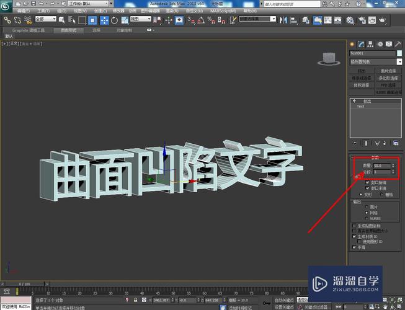
Task: Select the NURBS output radio button
Action: point(367,219)
